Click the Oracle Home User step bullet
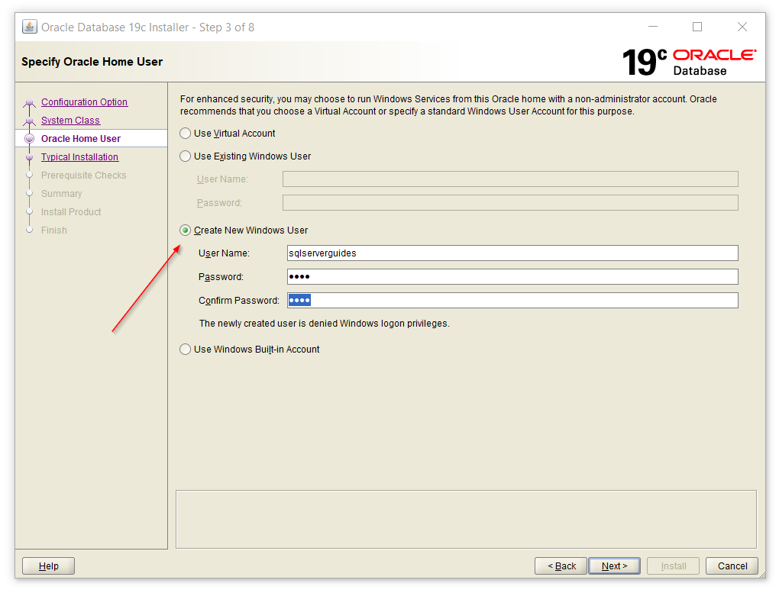 30,139
